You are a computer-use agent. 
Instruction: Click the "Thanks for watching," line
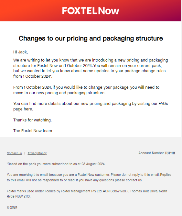[32, 120]
